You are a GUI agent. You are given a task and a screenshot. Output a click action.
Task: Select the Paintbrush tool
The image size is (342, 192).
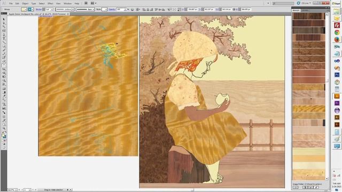click(4, 50)
